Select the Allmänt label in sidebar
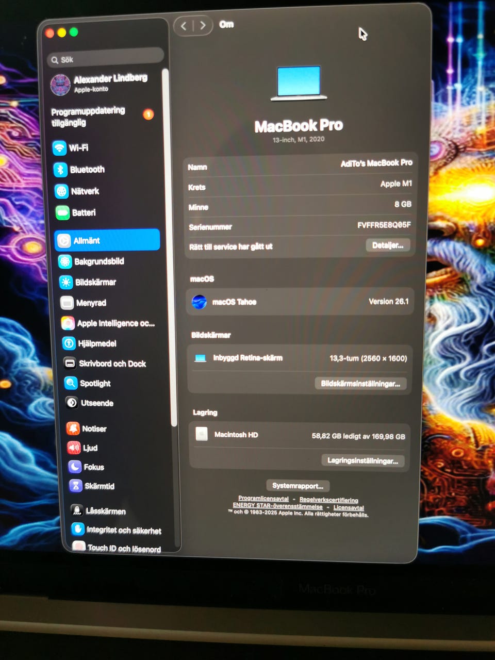The height and width of the screenshot is (660, 495). click(x=87, y=241)
